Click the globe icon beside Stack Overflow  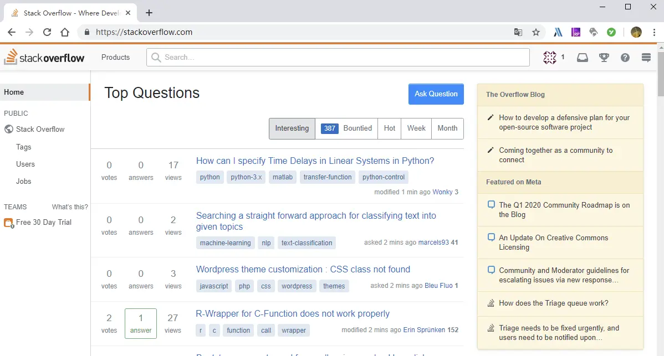9,129
